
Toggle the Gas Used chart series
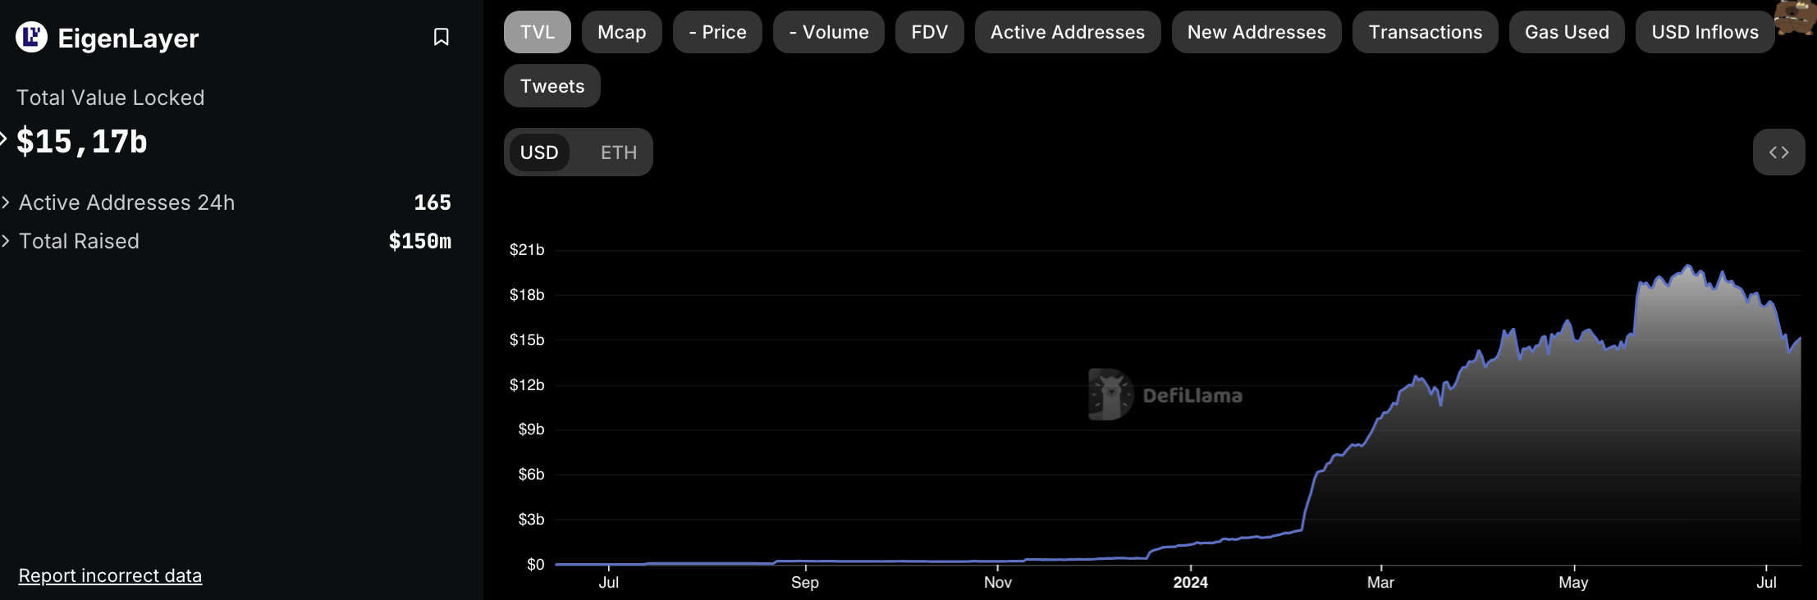click(x=1567, y=32)
